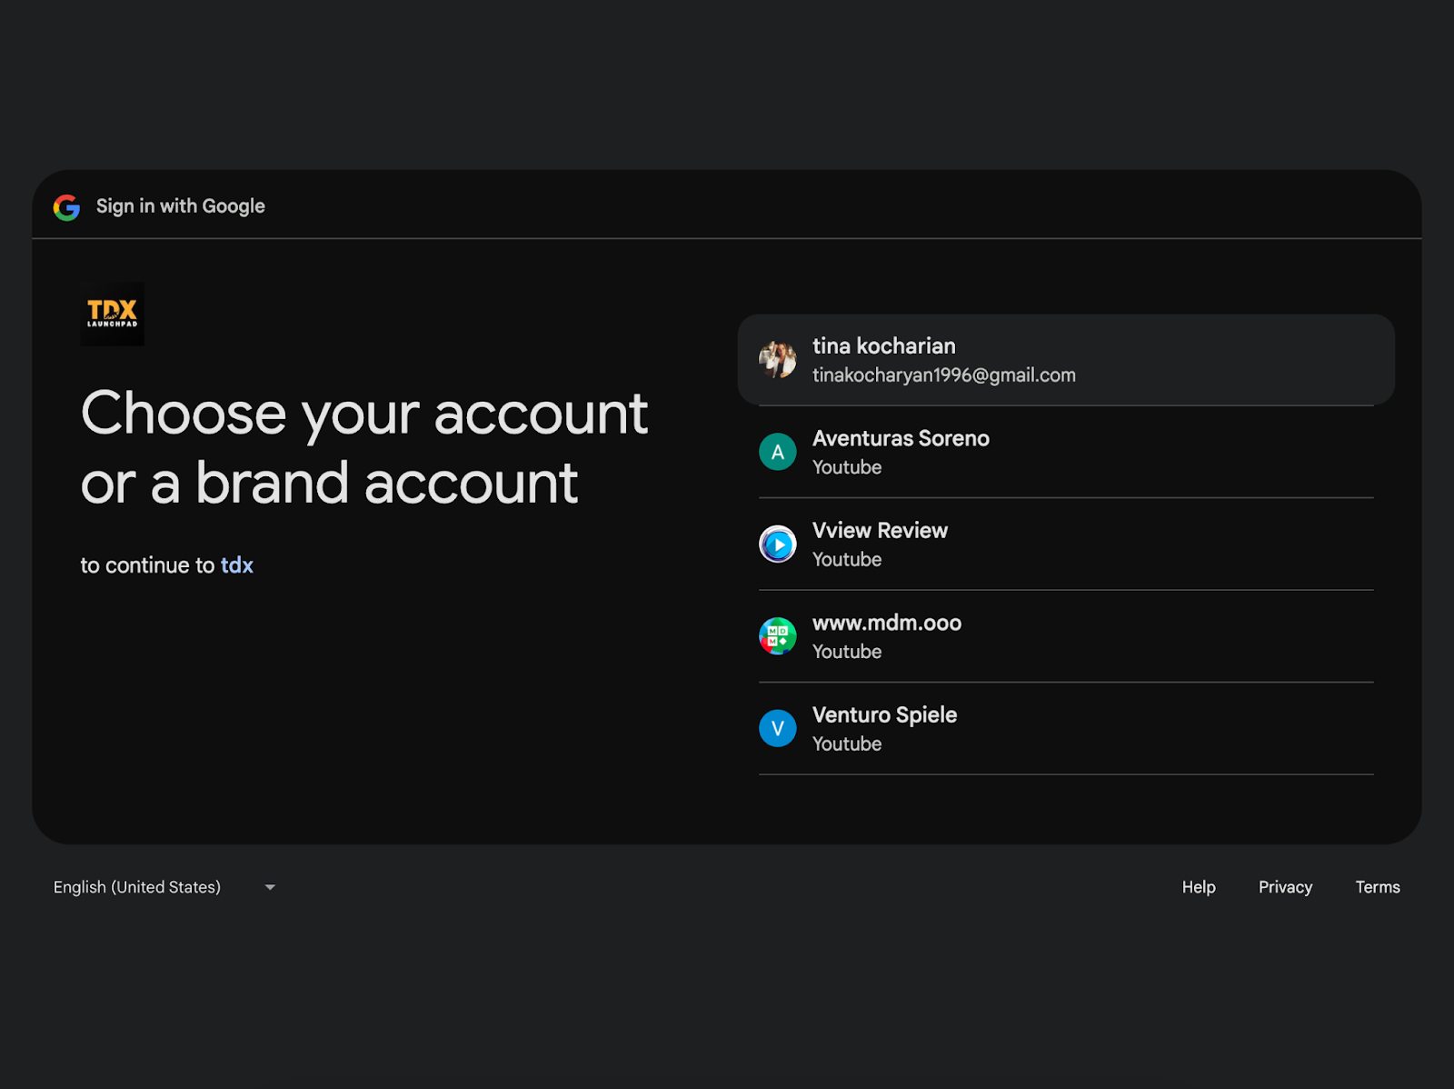Click the Aventuras Soreno avatar icon
This screenshot has width=1454, height=1089.
(x=778, y=452)
